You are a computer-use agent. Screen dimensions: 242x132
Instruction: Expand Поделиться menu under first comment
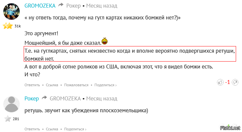[x=106, y=85]
